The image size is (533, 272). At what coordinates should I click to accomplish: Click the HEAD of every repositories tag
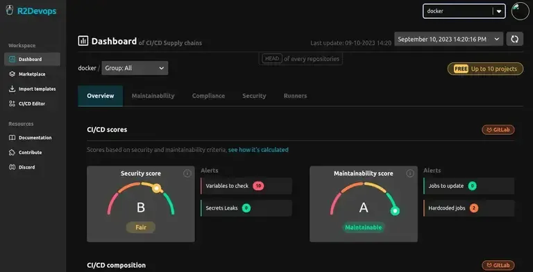click(x=301, y=59)
